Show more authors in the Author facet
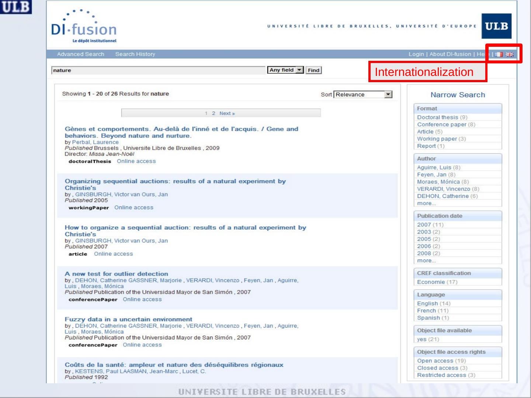The width and height of the screenshot is (531, 398). click(x=426, y=203)
